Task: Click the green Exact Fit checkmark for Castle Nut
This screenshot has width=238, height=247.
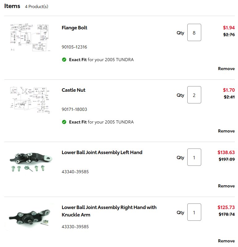Action: 64,122
